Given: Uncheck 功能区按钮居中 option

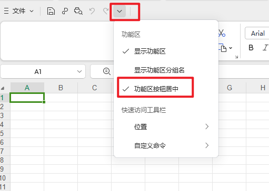Looking at the screenshot, I should click(155, 89).
